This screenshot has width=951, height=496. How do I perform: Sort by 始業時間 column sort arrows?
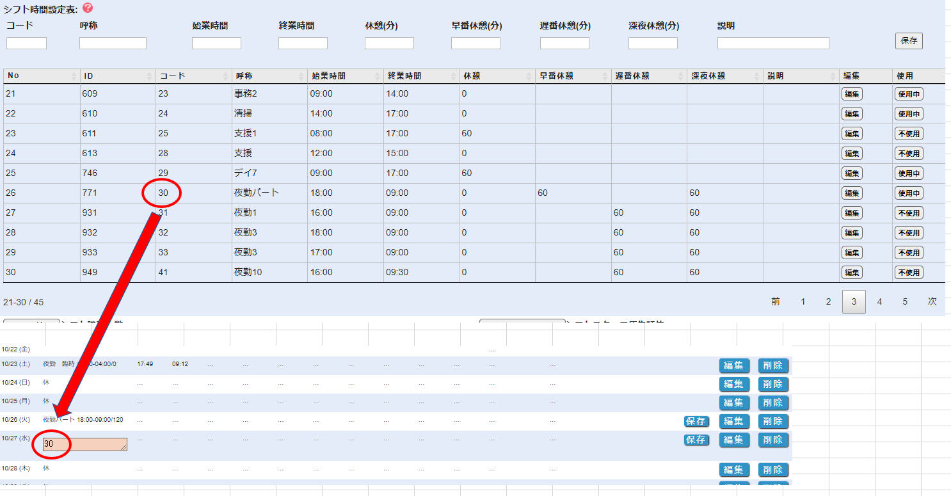pyautogui.click(x=378, y=76)
